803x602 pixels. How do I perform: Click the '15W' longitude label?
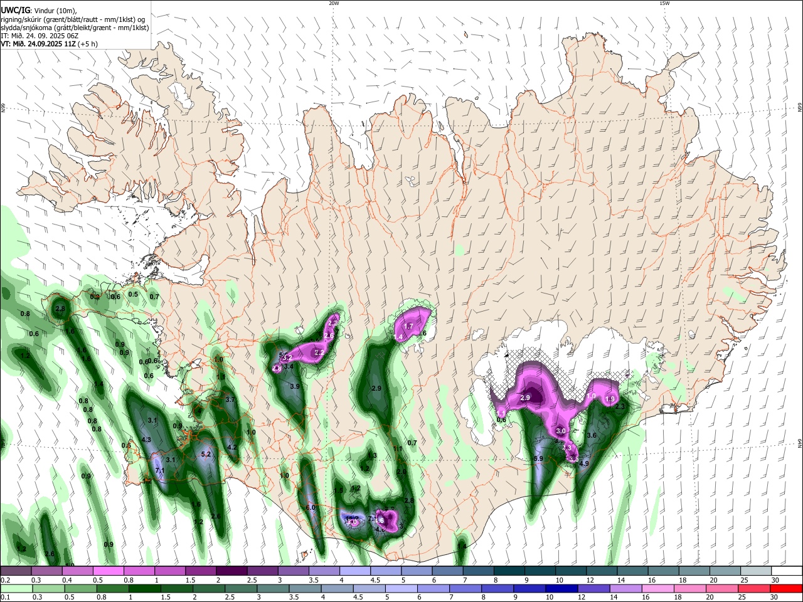tap(664, 3)
